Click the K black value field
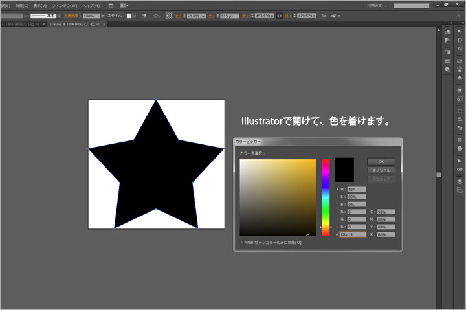Viewport: 466px width, 310px height. (x=386, y=234)
